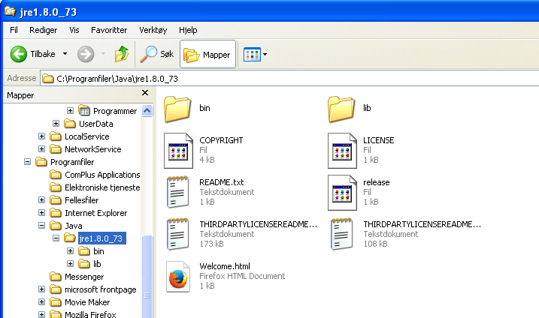Go up one folder level icon
This screenshot has height=318, width=539.
122,54
